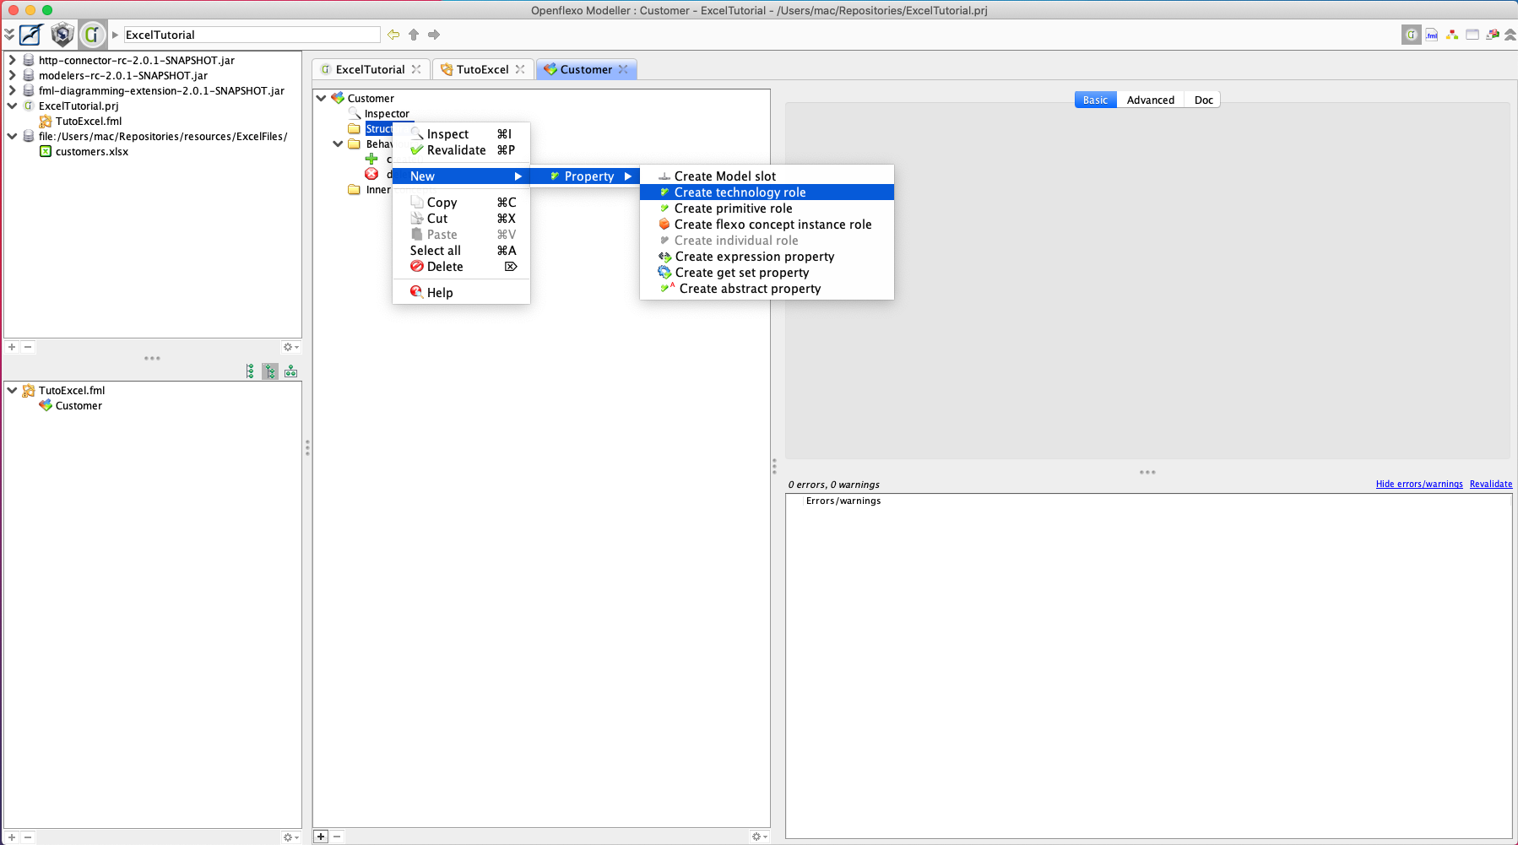Click the window-shaped perspective icon

[x=1472, y=35]
